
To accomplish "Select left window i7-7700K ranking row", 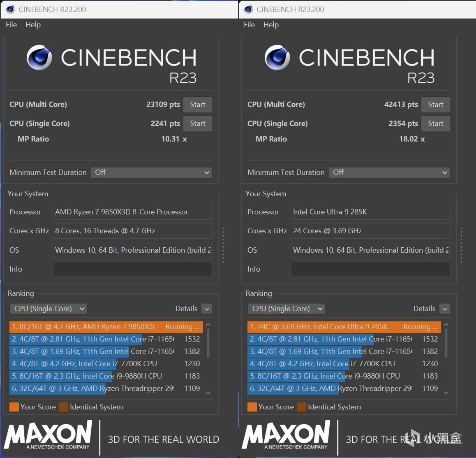I will [106, 364].
